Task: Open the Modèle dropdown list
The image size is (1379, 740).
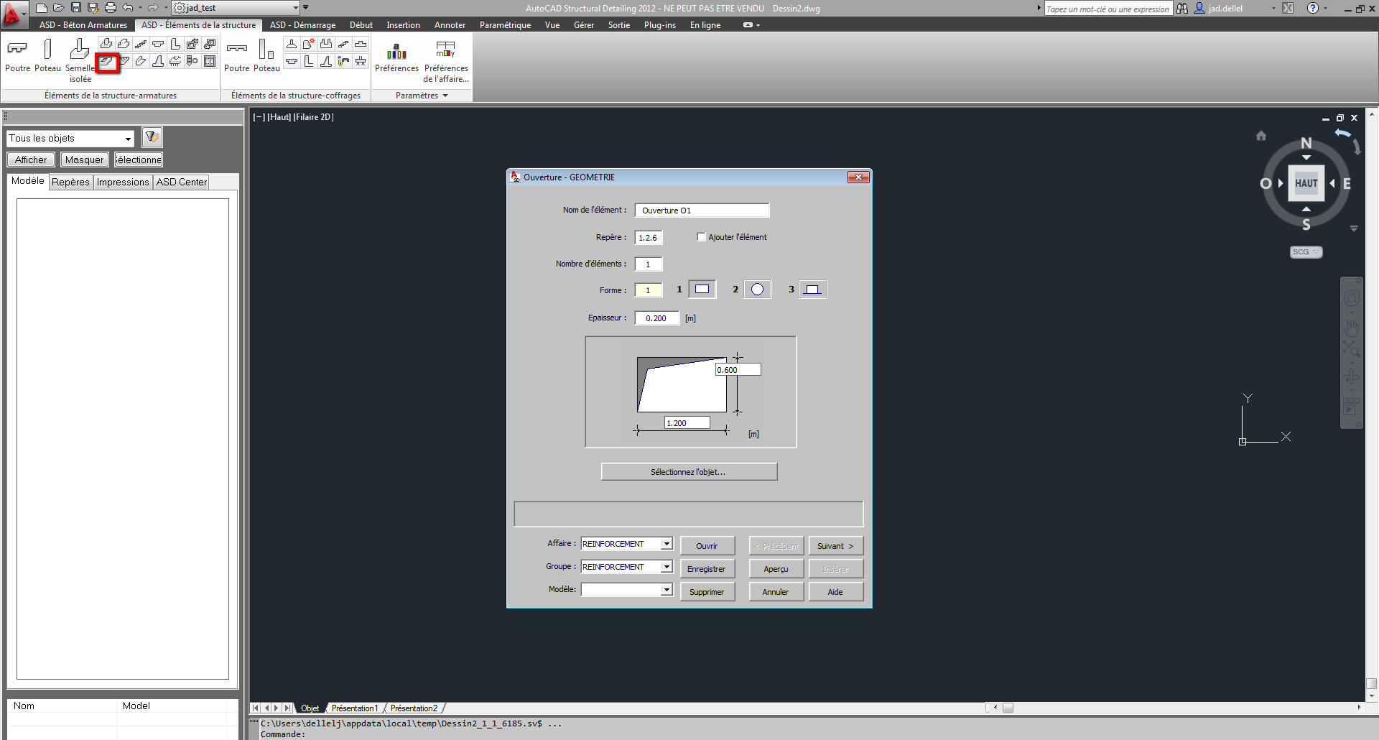Action: click(x=667, y=590)
